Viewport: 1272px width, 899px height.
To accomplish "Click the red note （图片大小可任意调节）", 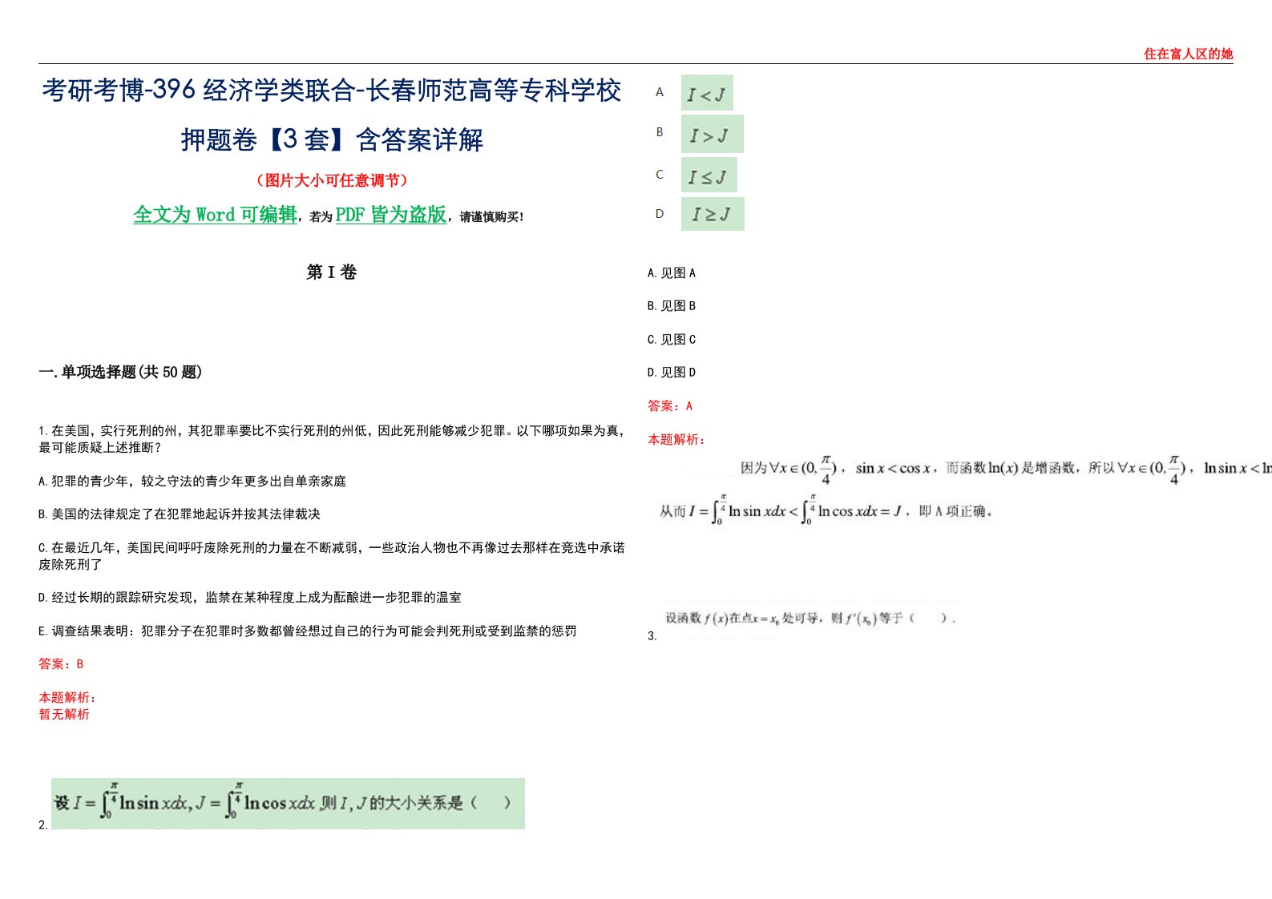I will click(x=332, y=180).
